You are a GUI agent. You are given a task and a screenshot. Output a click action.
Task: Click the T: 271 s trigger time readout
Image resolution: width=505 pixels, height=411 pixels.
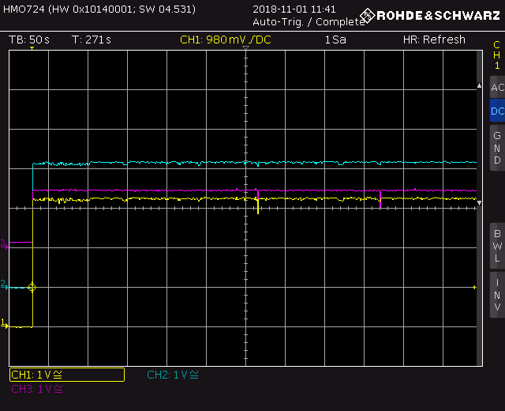(92, 40)
